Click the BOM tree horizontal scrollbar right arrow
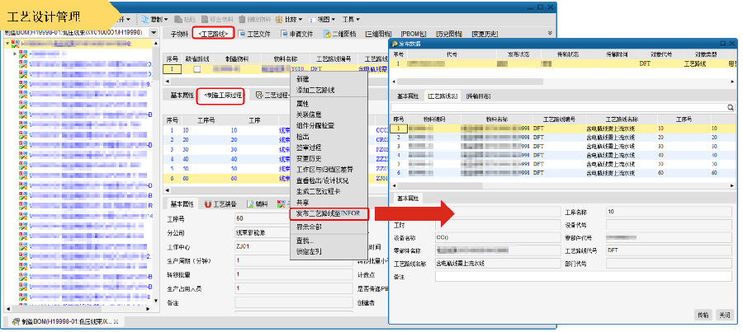Screen dimensions: 743x332 pos(149,309)
